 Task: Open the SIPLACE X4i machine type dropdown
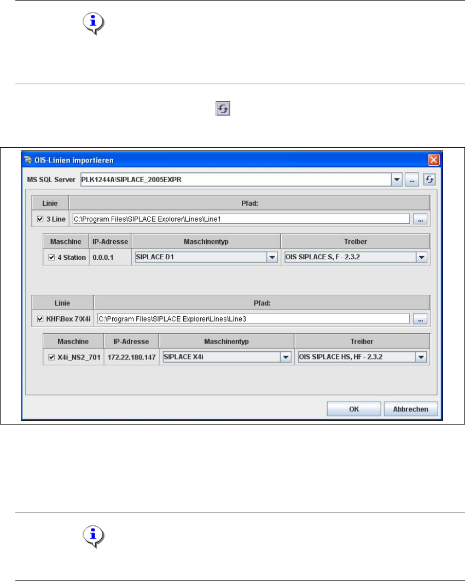pyautogui.click(x=286, y=357)
